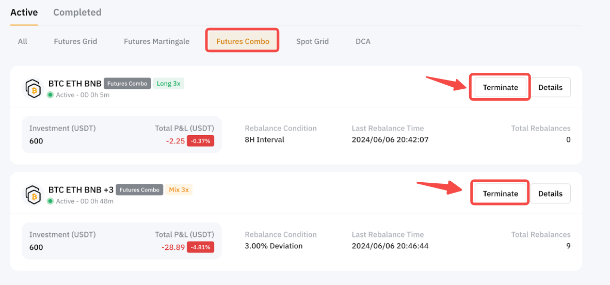Select the Futures Combo filter
The height and width of the screenshot is (285, 610).
click(x=243, y=41)
